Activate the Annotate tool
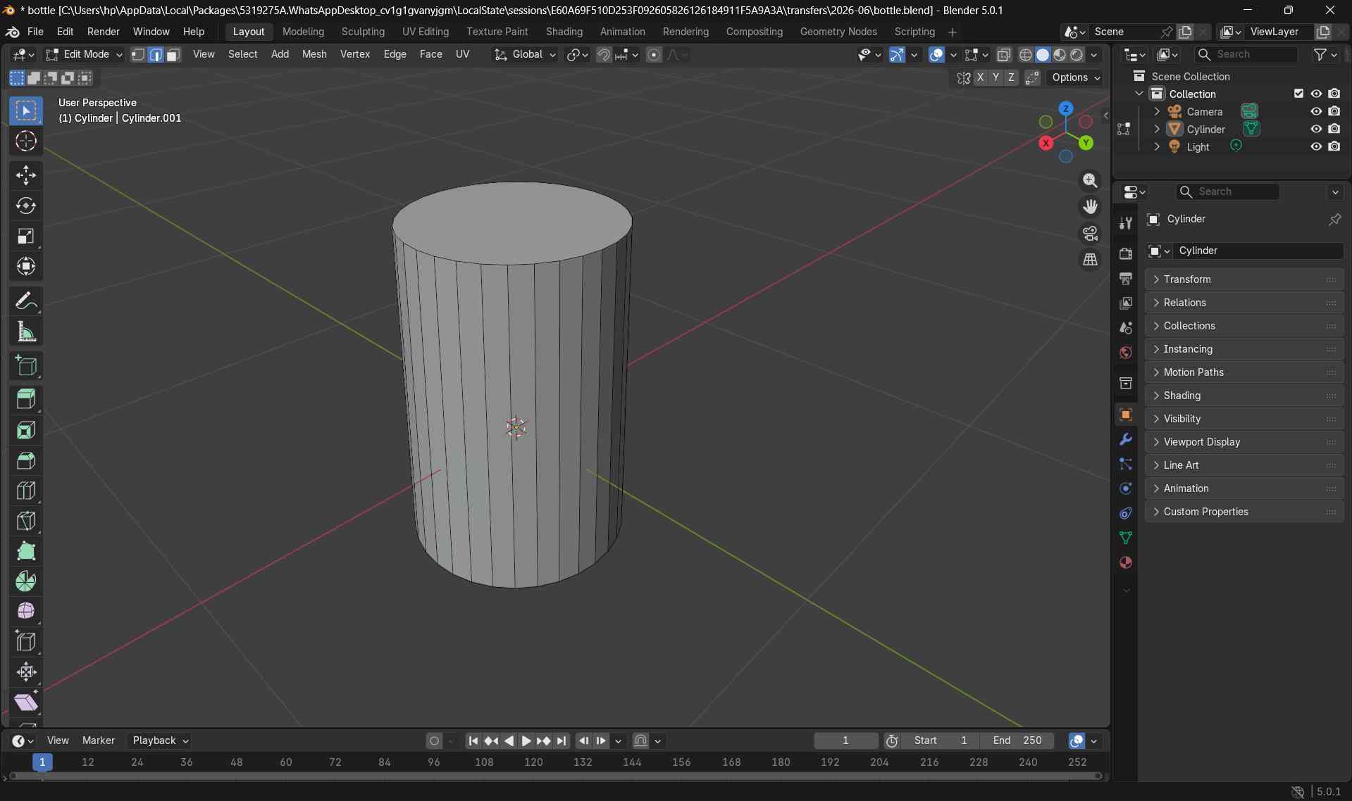This screenshot has height=801, width=1352. click(26, 301)
